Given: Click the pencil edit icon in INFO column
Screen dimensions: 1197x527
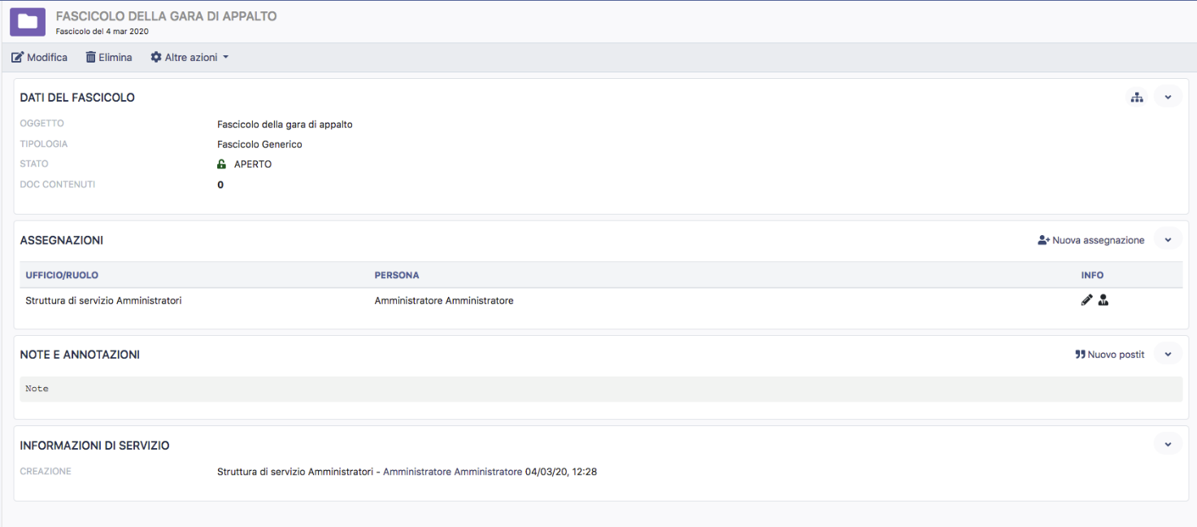Looking at the screenshot, I should 1086,300.
